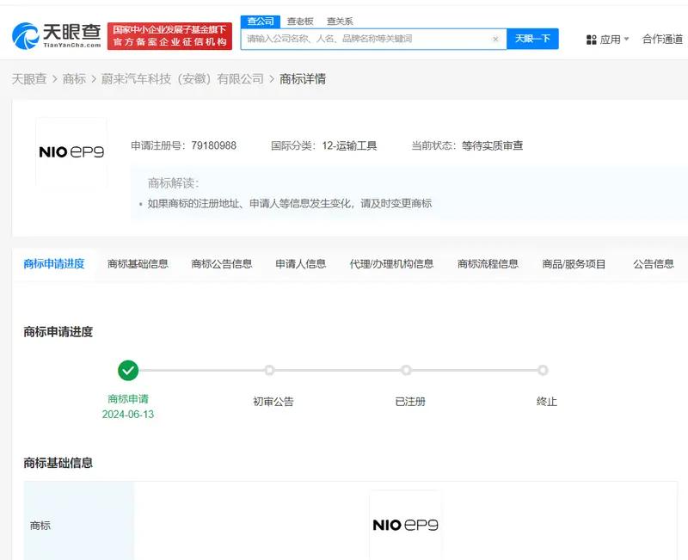
Task: Click the 2024-06-13 application date link
Action: (128, 416)
